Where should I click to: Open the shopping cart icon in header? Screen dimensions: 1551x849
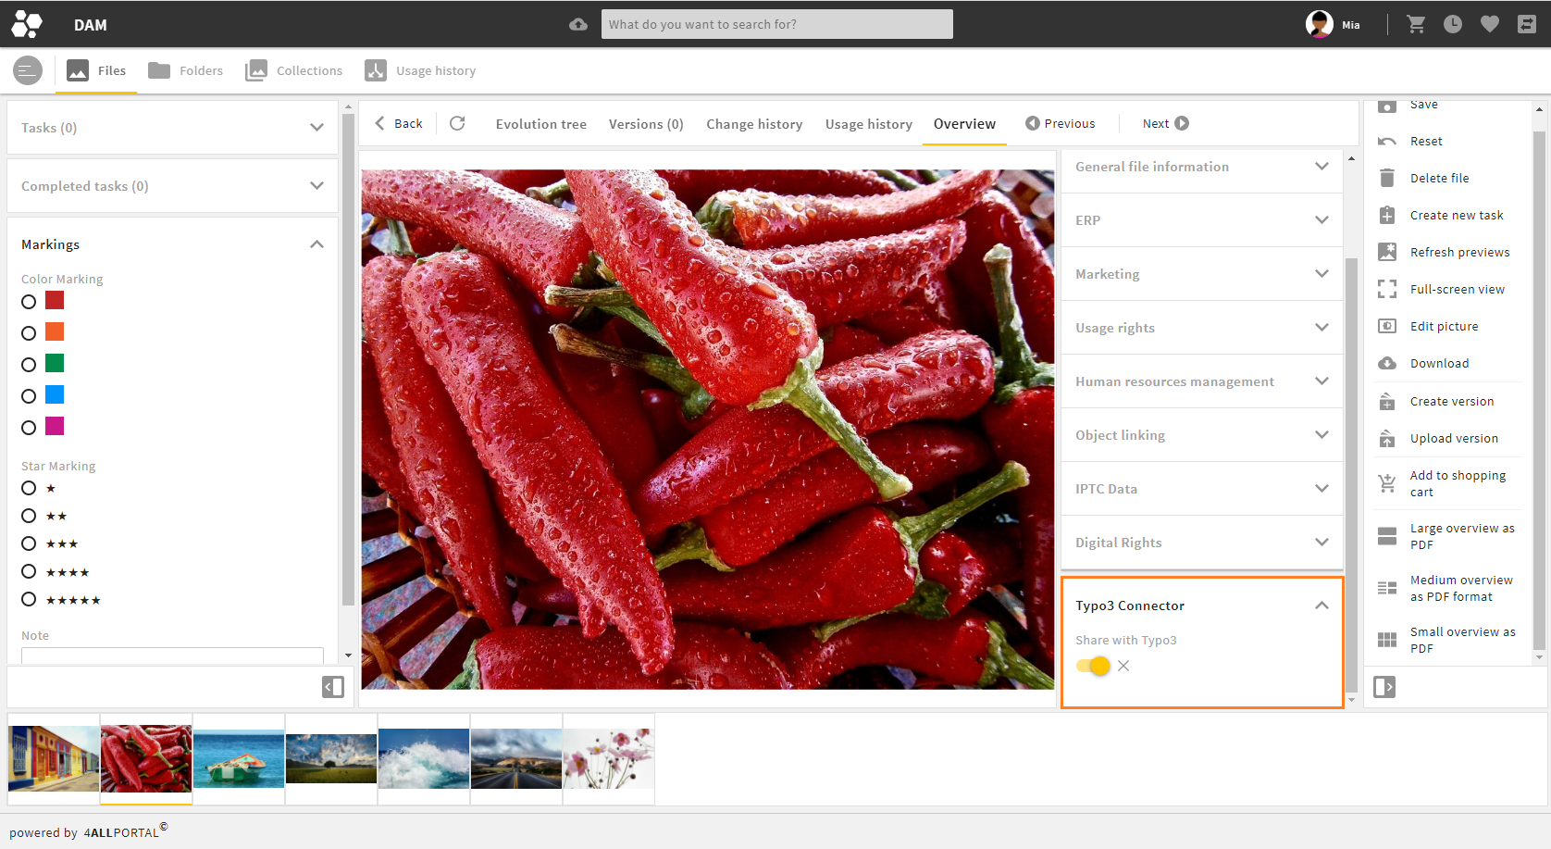[x=1416, y=24]
